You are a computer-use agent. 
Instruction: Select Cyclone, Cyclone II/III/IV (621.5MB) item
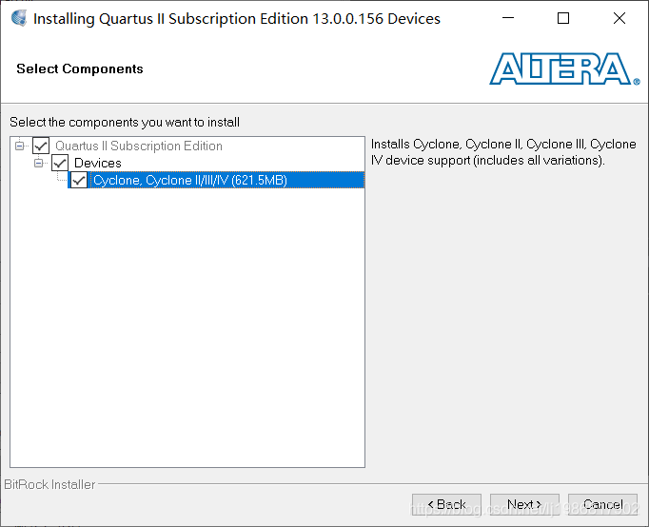(x=190, y=180)
